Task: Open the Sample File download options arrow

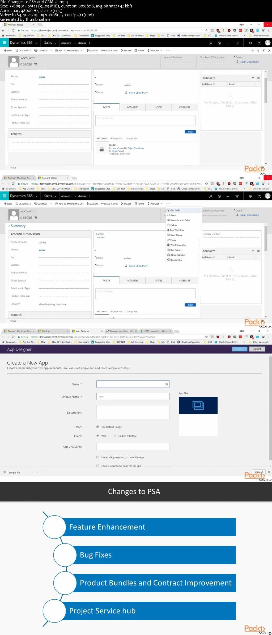Action: [x=37, y=472]
